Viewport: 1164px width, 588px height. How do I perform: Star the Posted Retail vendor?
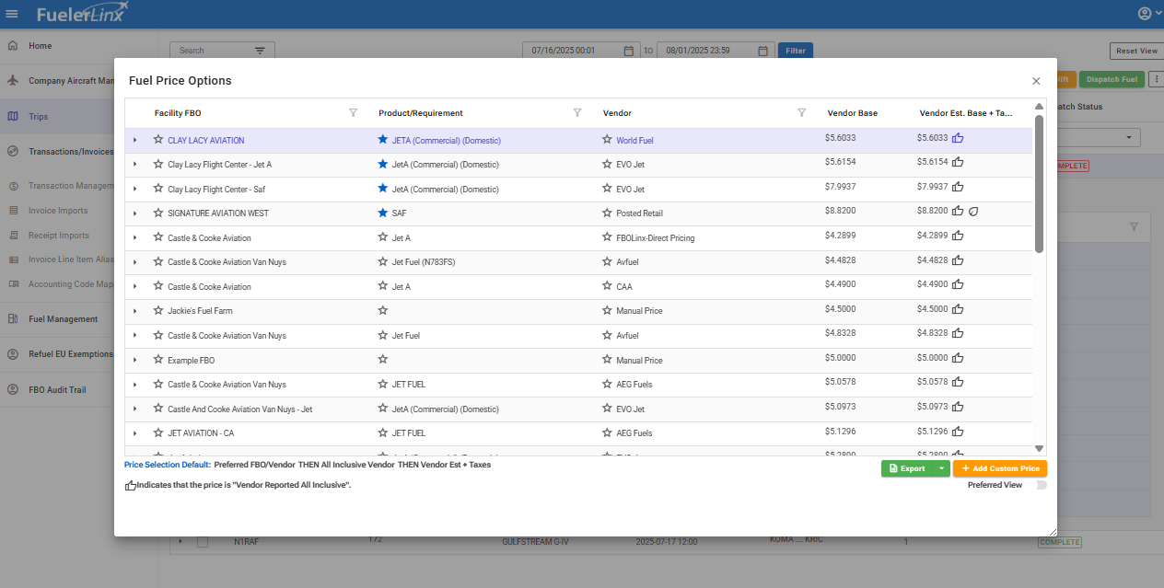[x=607, y=213]
